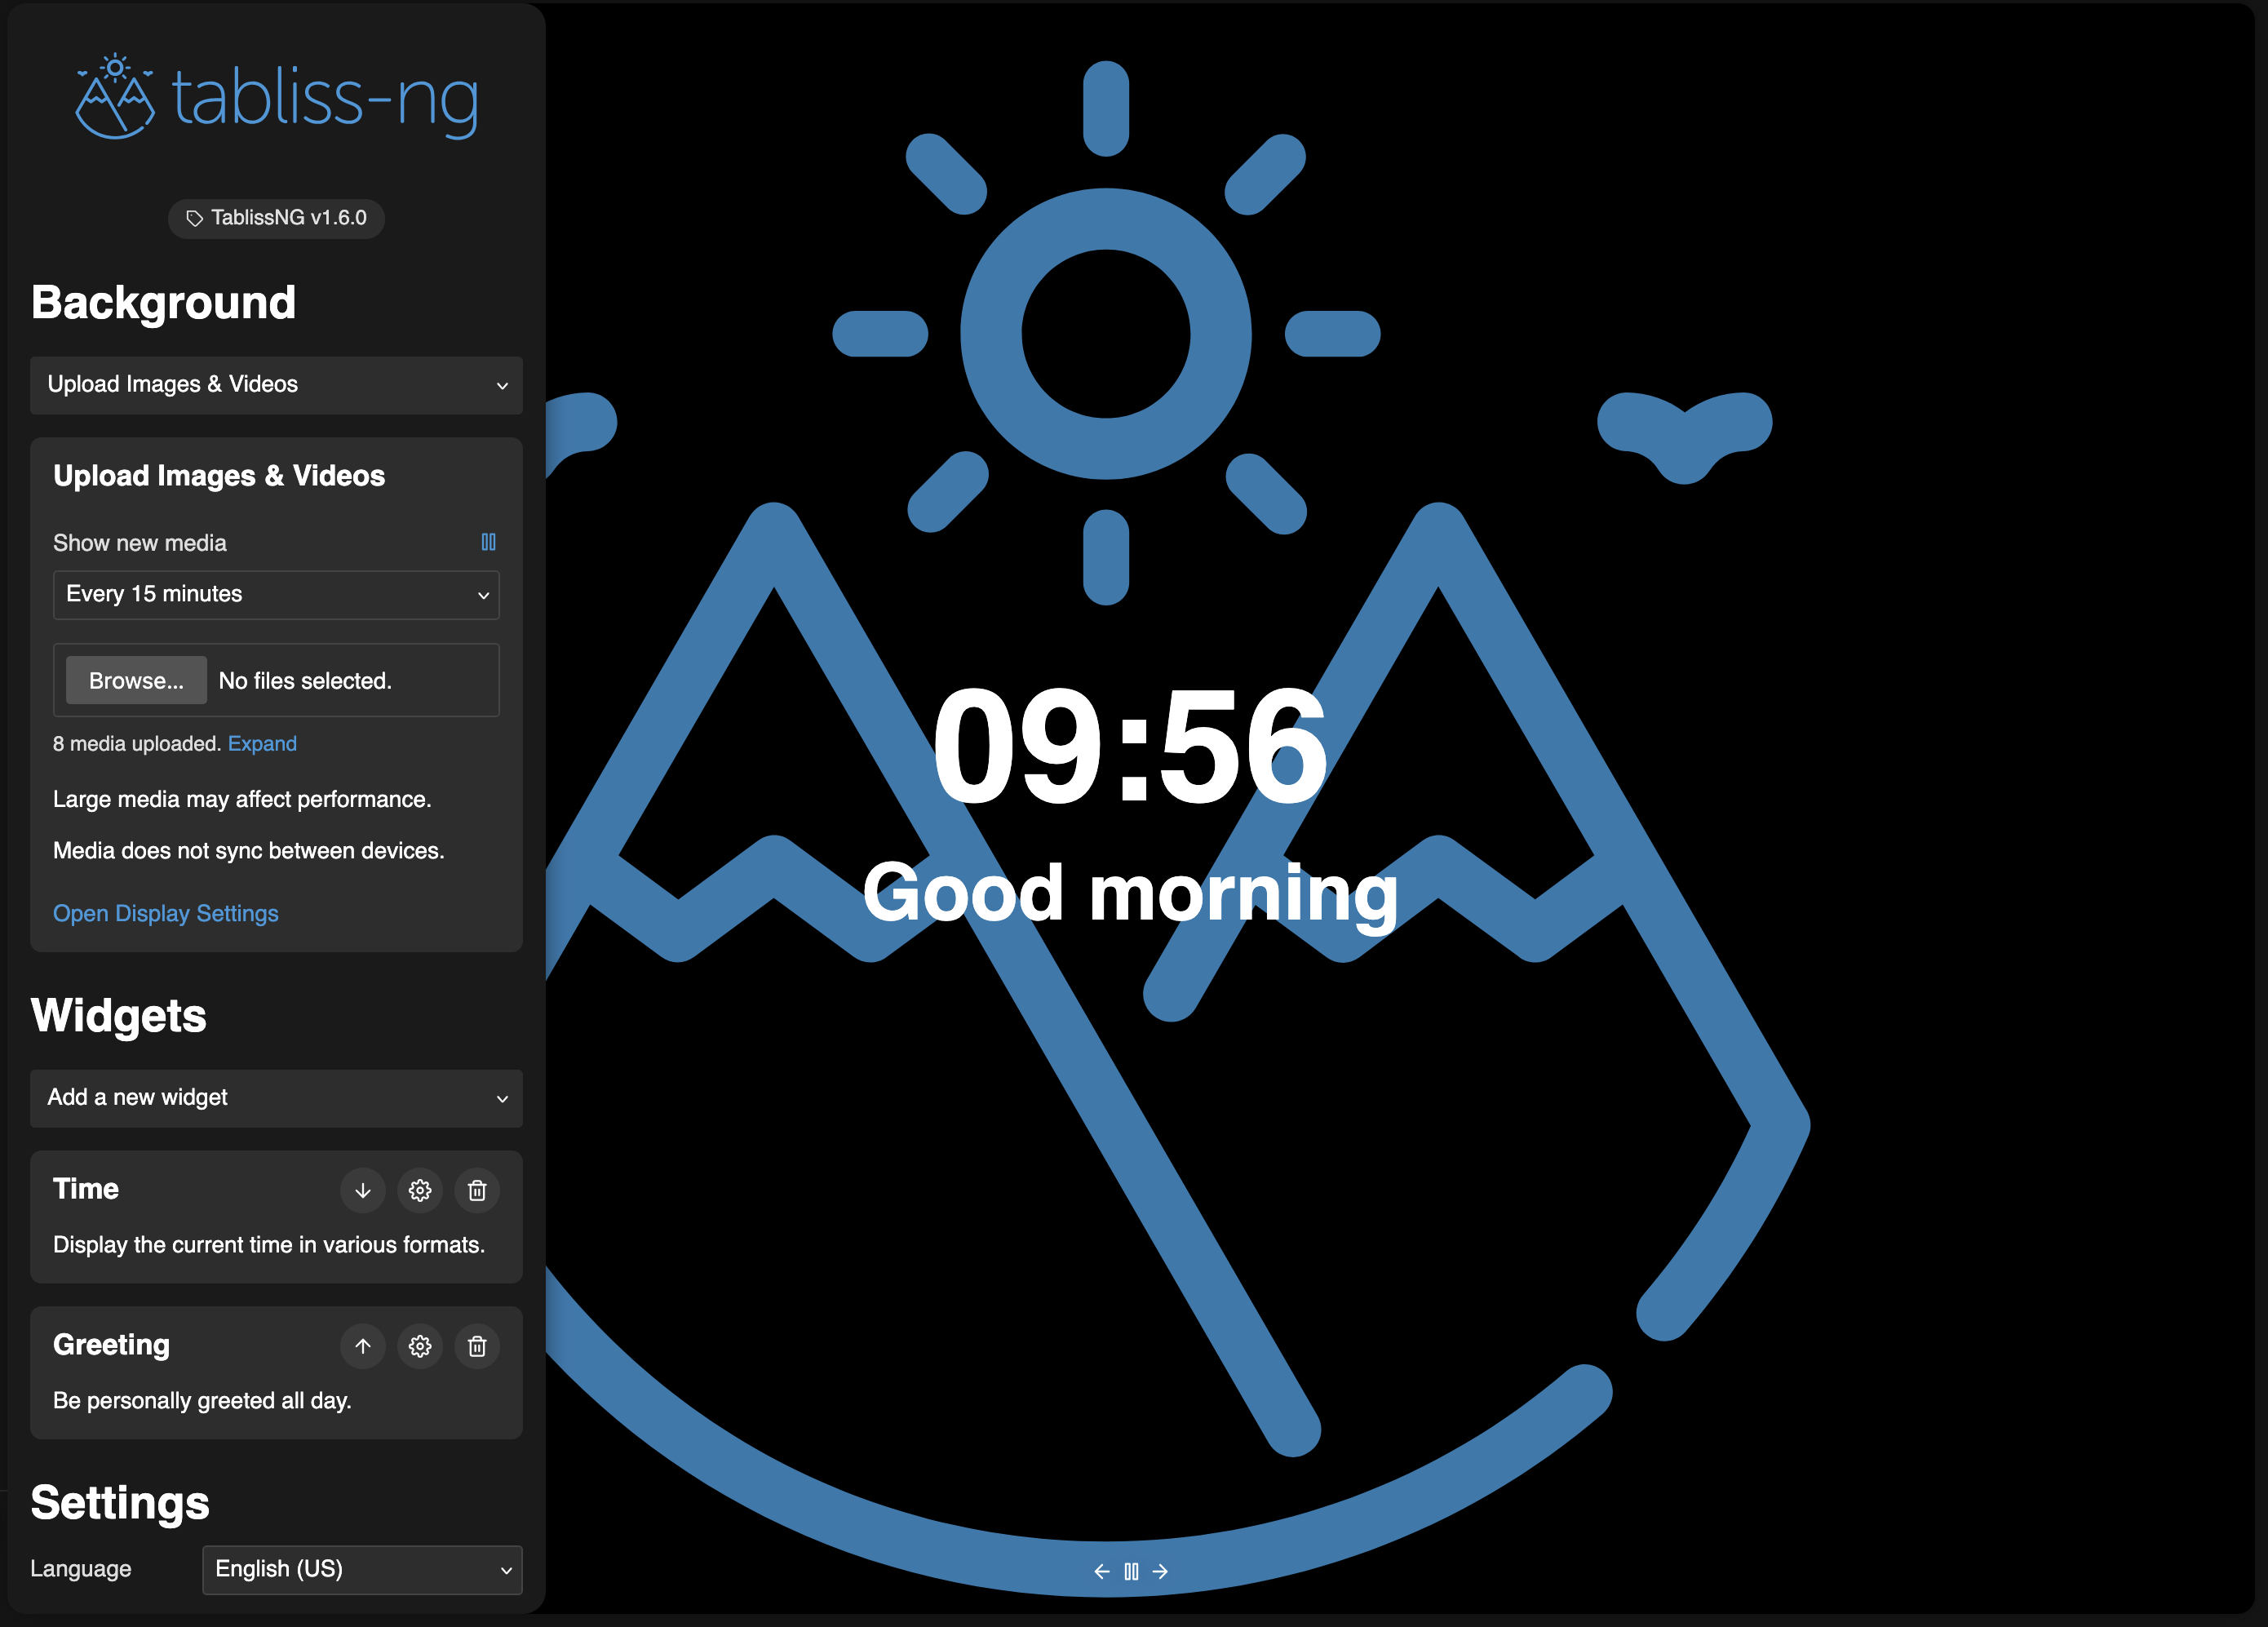Viewport: 2268px width, 1627px height.
Task: Move the Time widget down
Action: 362,1190
